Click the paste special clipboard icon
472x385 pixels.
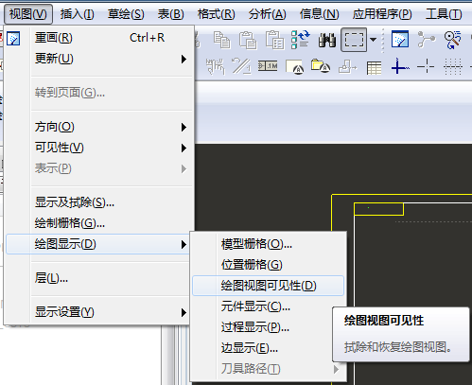pyautogui.click(x=274, y=40)
